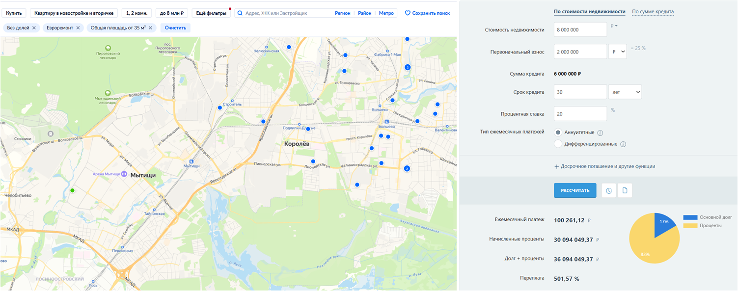Click the document icon next to Рассчитать
The image size is (738, 291).
[625, 190]
